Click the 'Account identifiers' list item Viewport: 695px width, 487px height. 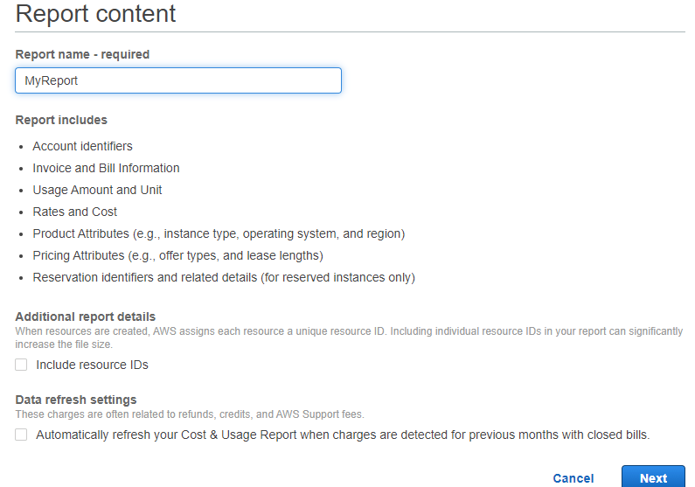click(82, 146)
